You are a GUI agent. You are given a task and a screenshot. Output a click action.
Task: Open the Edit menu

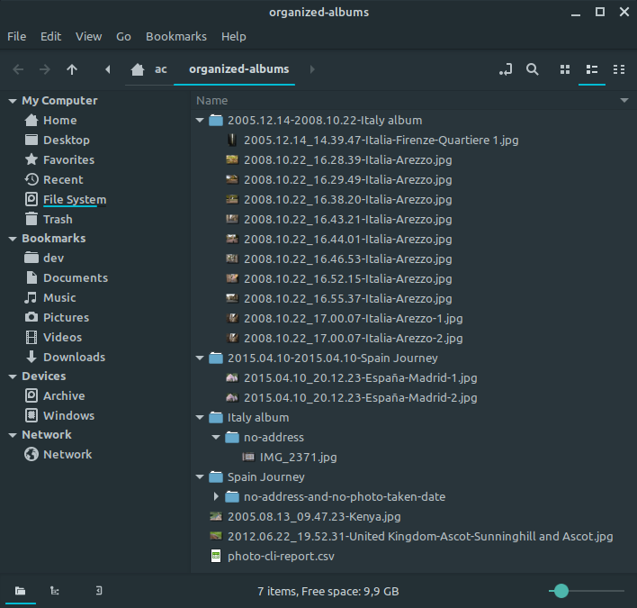point(50,37)
